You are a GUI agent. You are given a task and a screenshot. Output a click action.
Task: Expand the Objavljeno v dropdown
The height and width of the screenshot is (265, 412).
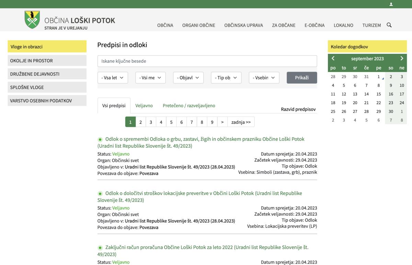[188, 77]
